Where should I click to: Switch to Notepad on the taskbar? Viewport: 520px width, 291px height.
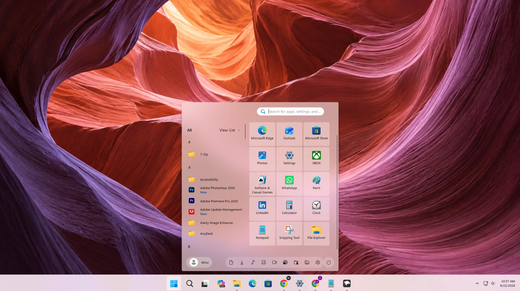tap(331, 283)
